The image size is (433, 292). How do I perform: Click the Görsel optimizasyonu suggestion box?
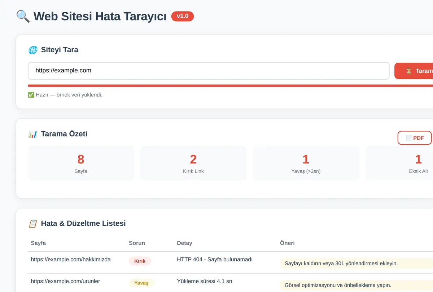pyautogui.click(x=357, y=285)
